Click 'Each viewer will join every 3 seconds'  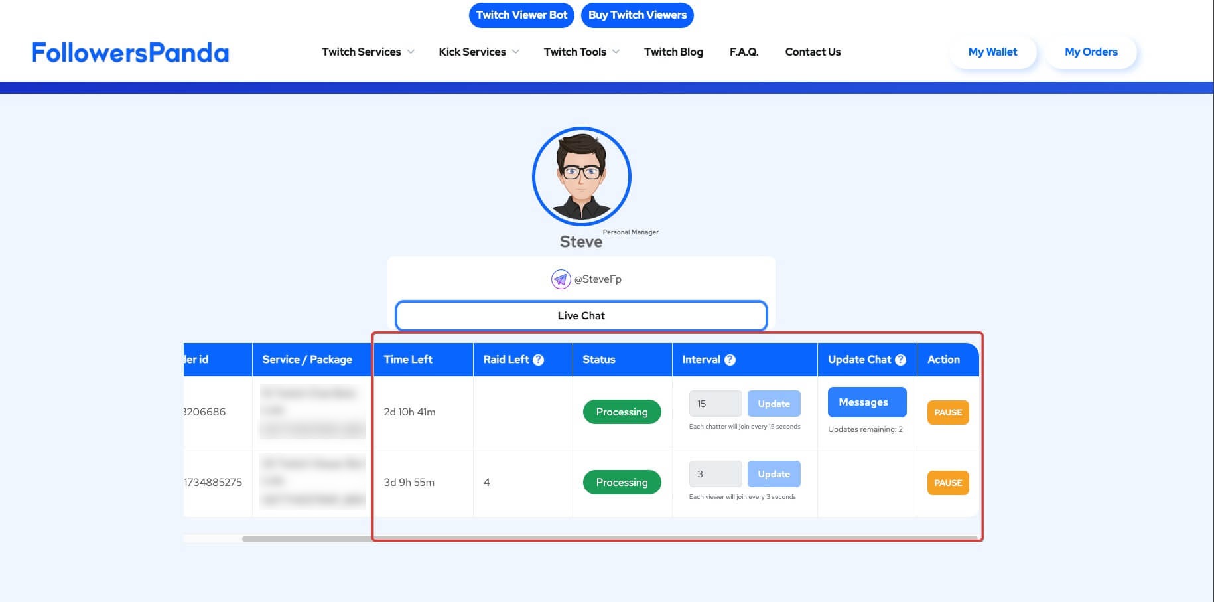coord(742,497)
